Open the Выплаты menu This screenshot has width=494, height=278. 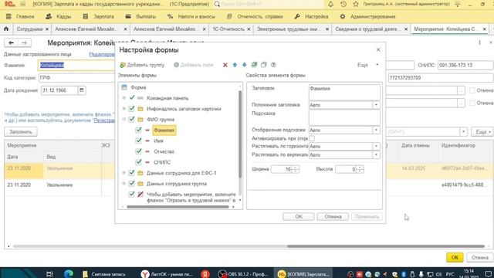(140, 16)
